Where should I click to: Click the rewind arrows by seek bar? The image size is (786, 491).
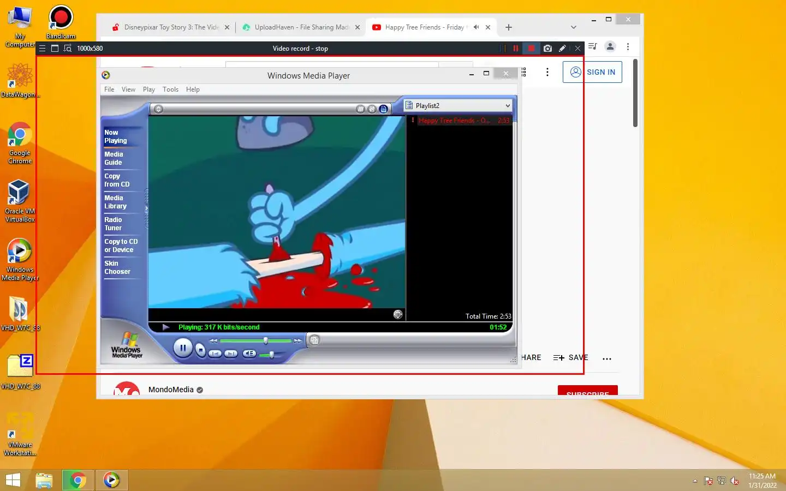[213, 340]
